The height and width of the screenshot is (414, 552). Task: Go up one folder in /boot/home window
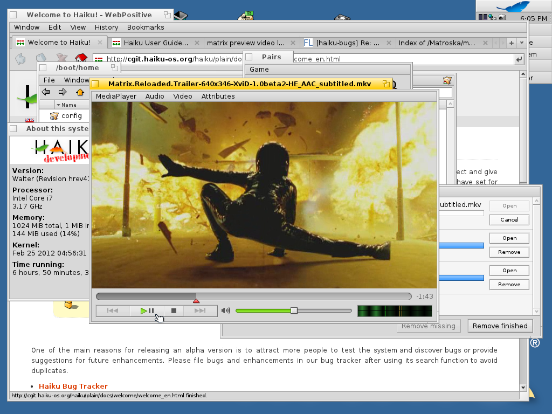coord(80,92)
